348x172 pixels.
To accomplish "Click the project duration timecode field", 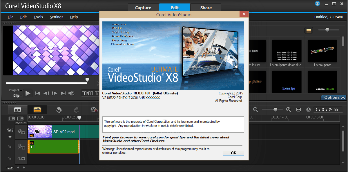I will 327,110.
